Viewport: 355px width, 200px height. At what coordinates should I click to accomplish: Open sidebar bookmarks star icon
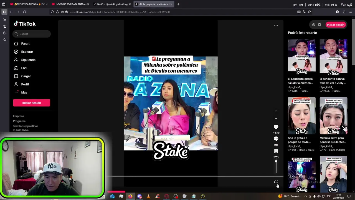pos(5,40)
